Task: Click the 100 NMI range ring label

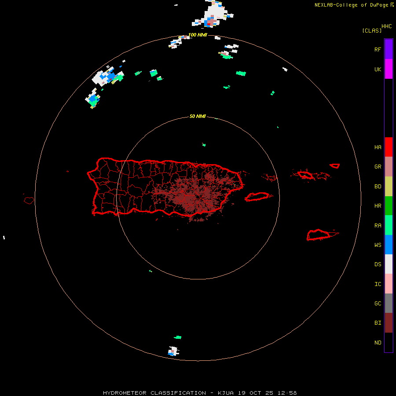Action: tap(198, 35)
